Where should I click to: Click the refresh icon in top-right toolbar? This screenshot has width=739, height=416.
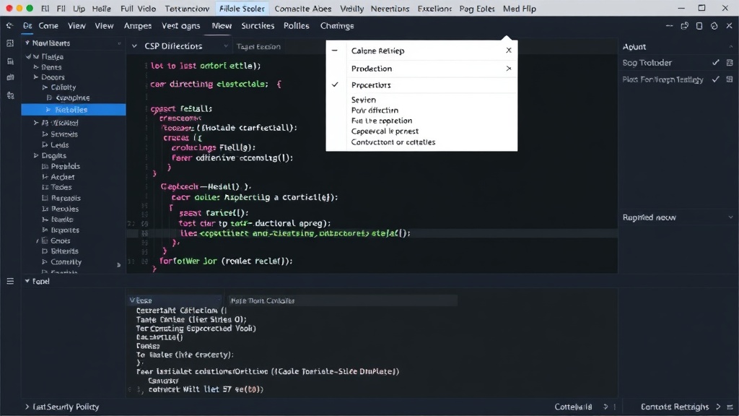714,26
